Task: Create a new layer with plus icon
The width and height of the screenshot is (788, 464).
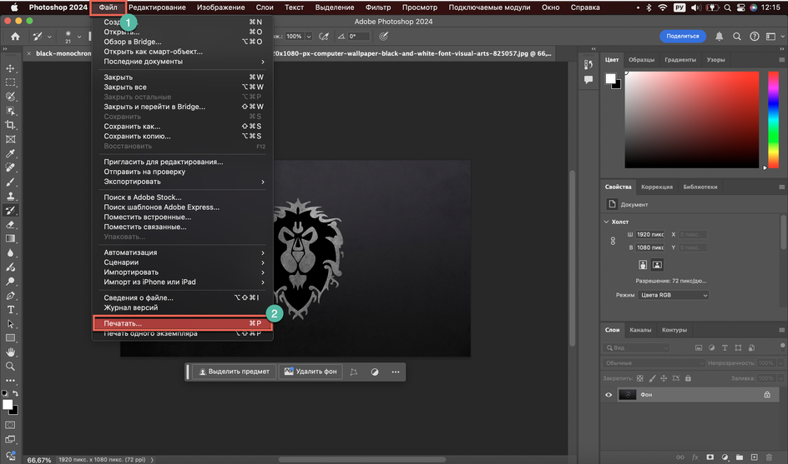Action: (755, 457)
